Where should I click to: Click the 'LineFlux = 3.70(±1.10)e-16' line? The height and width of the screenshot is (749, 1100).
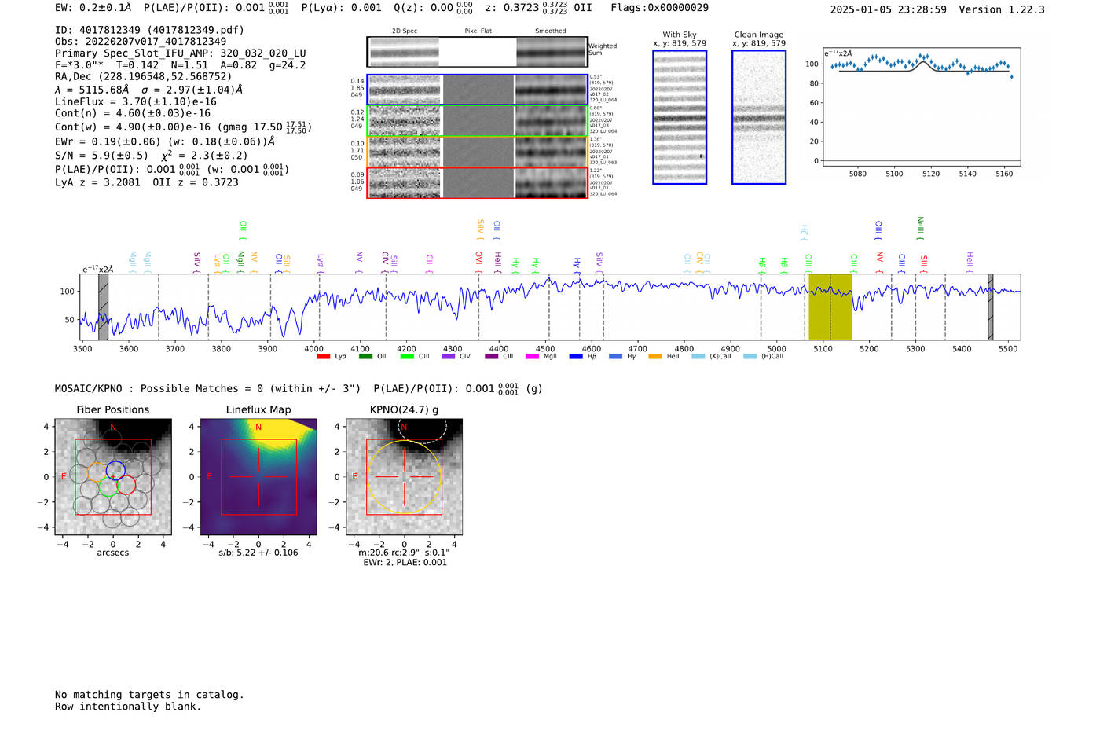click(x=136, y=101)
